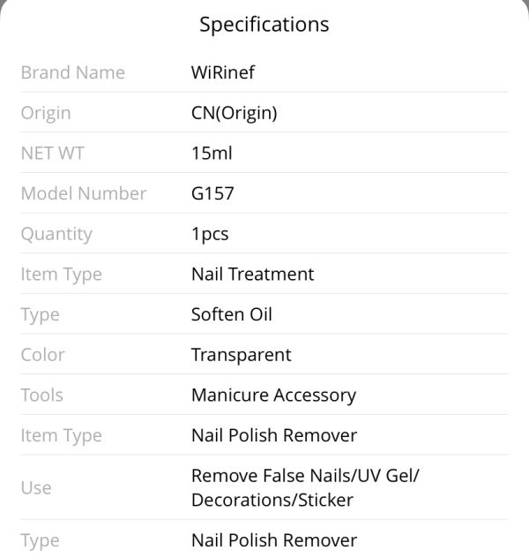Select the 1pcs quantity value

pos(210,235)
